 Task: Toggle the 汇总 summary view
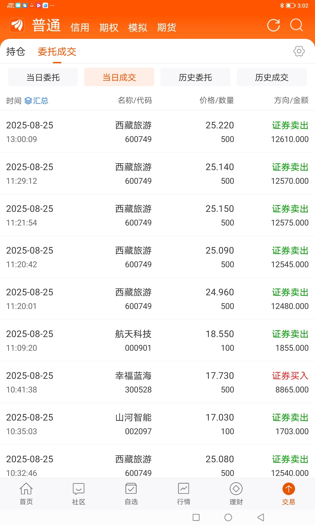click(x=36, y=101)
